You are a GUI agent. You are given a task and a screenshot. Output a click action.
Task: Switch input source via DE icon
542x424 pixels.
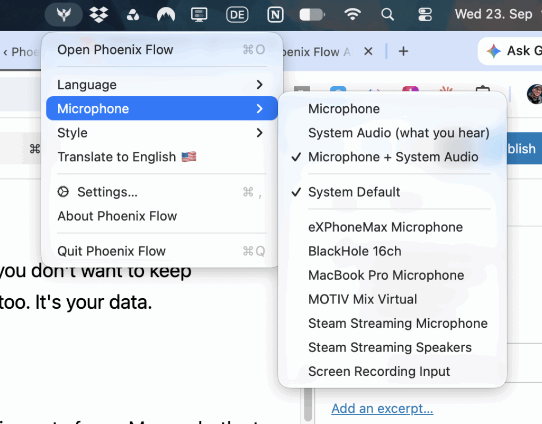[x=237, y=15]
